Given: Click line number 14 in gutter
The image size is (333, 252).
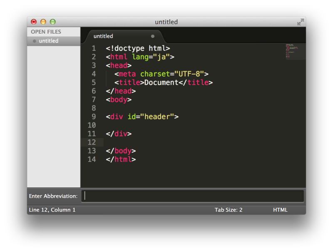Looking at the screenshot, I should pyautogui.click(x=92, y=159).
